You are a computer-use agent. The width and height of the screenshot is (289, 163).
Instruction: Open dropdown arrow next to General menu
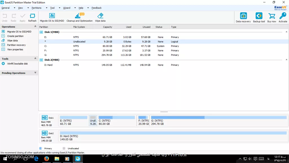pyautogui.click(x=14, y=8)
